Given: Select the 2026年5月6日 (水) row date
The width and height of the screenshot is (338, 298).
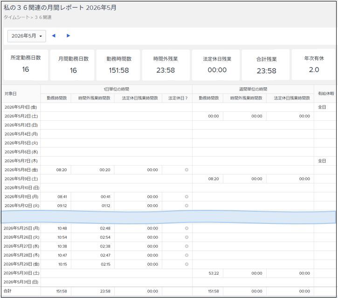Looking at the screenshot, I should (x=21, y=152).
